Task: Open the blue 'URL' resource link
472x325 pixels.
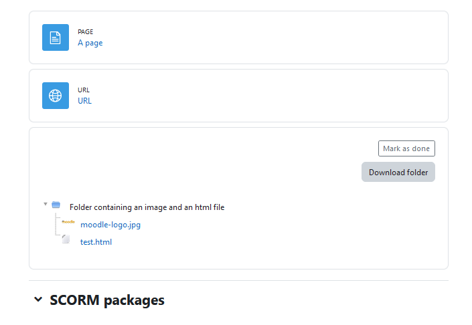Action: pyautogui.click(x=84, y=101)
